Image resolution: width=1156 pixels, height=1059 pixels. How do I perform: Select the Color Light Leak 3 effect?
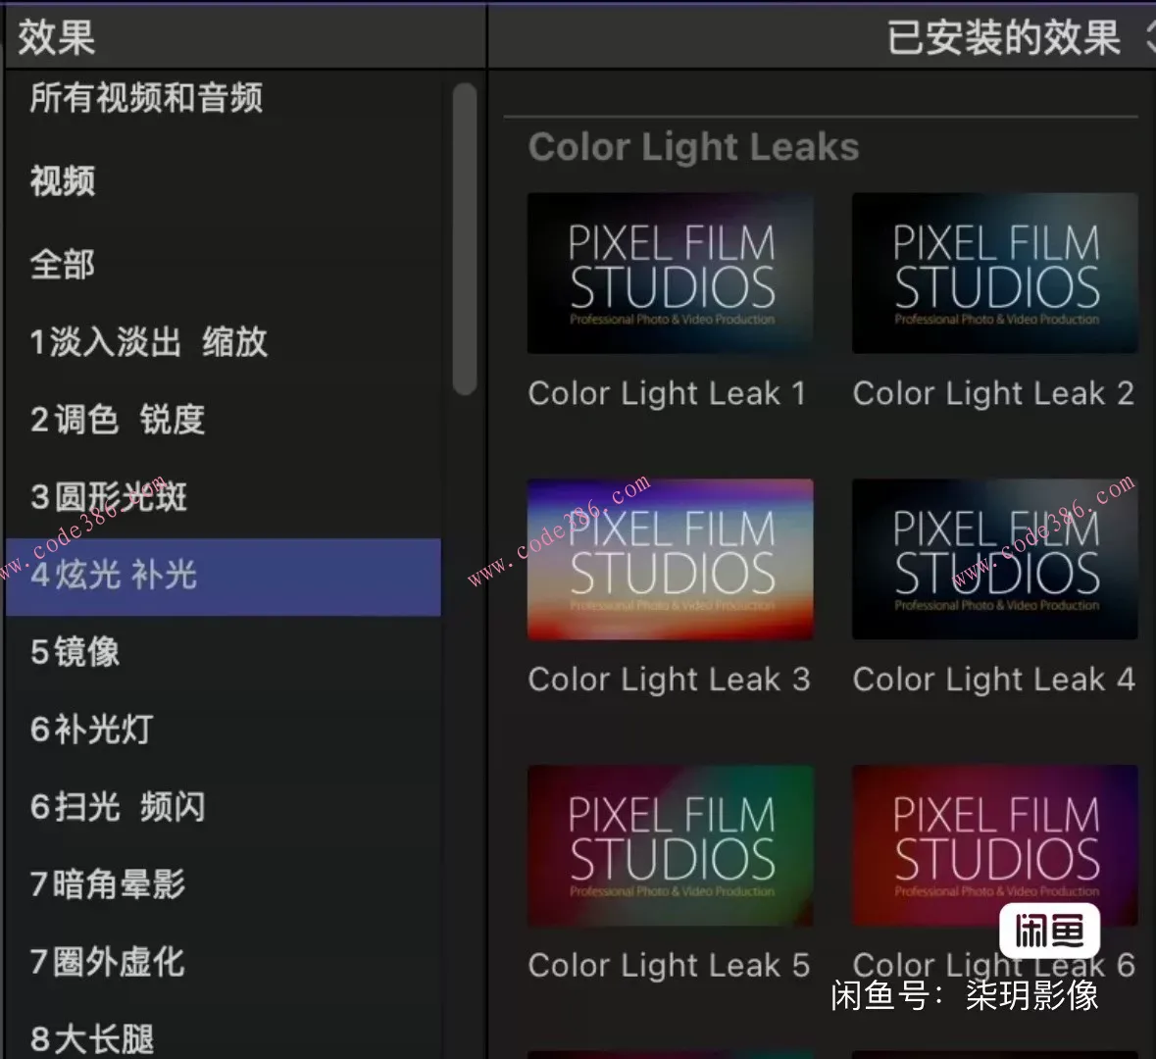coord(670,560)
